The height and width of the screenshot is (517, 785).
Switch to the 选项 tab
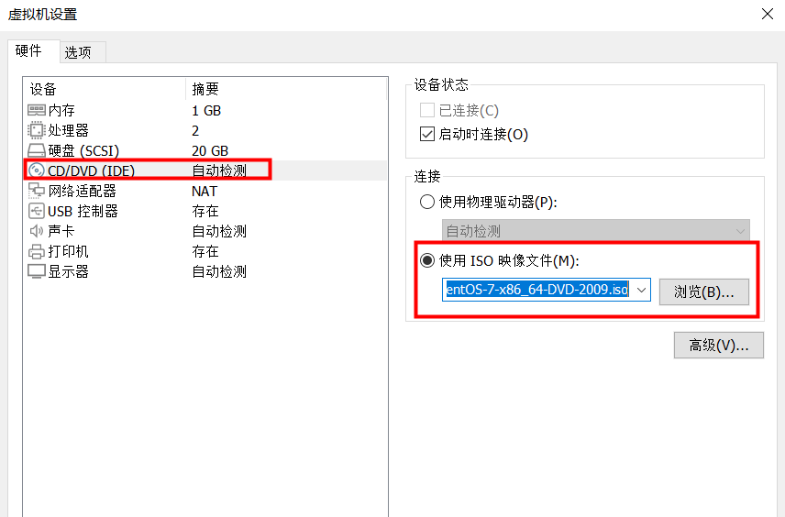coord(78,52)
